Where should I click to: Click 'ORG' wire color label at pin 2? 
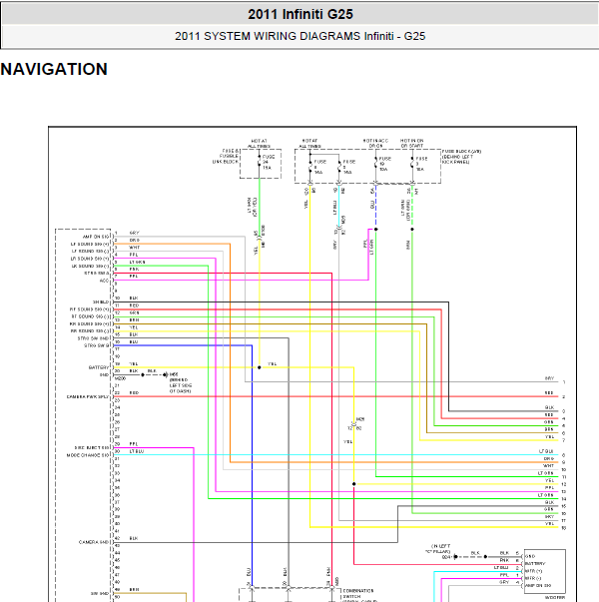click(x=135, y=241)
